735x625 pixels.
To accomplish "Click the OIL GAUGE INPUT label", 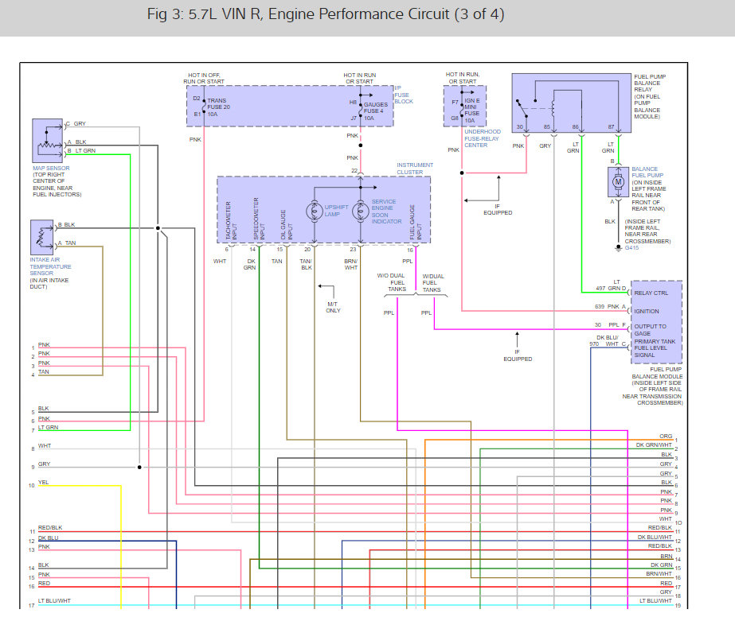I will click(287, 224).
